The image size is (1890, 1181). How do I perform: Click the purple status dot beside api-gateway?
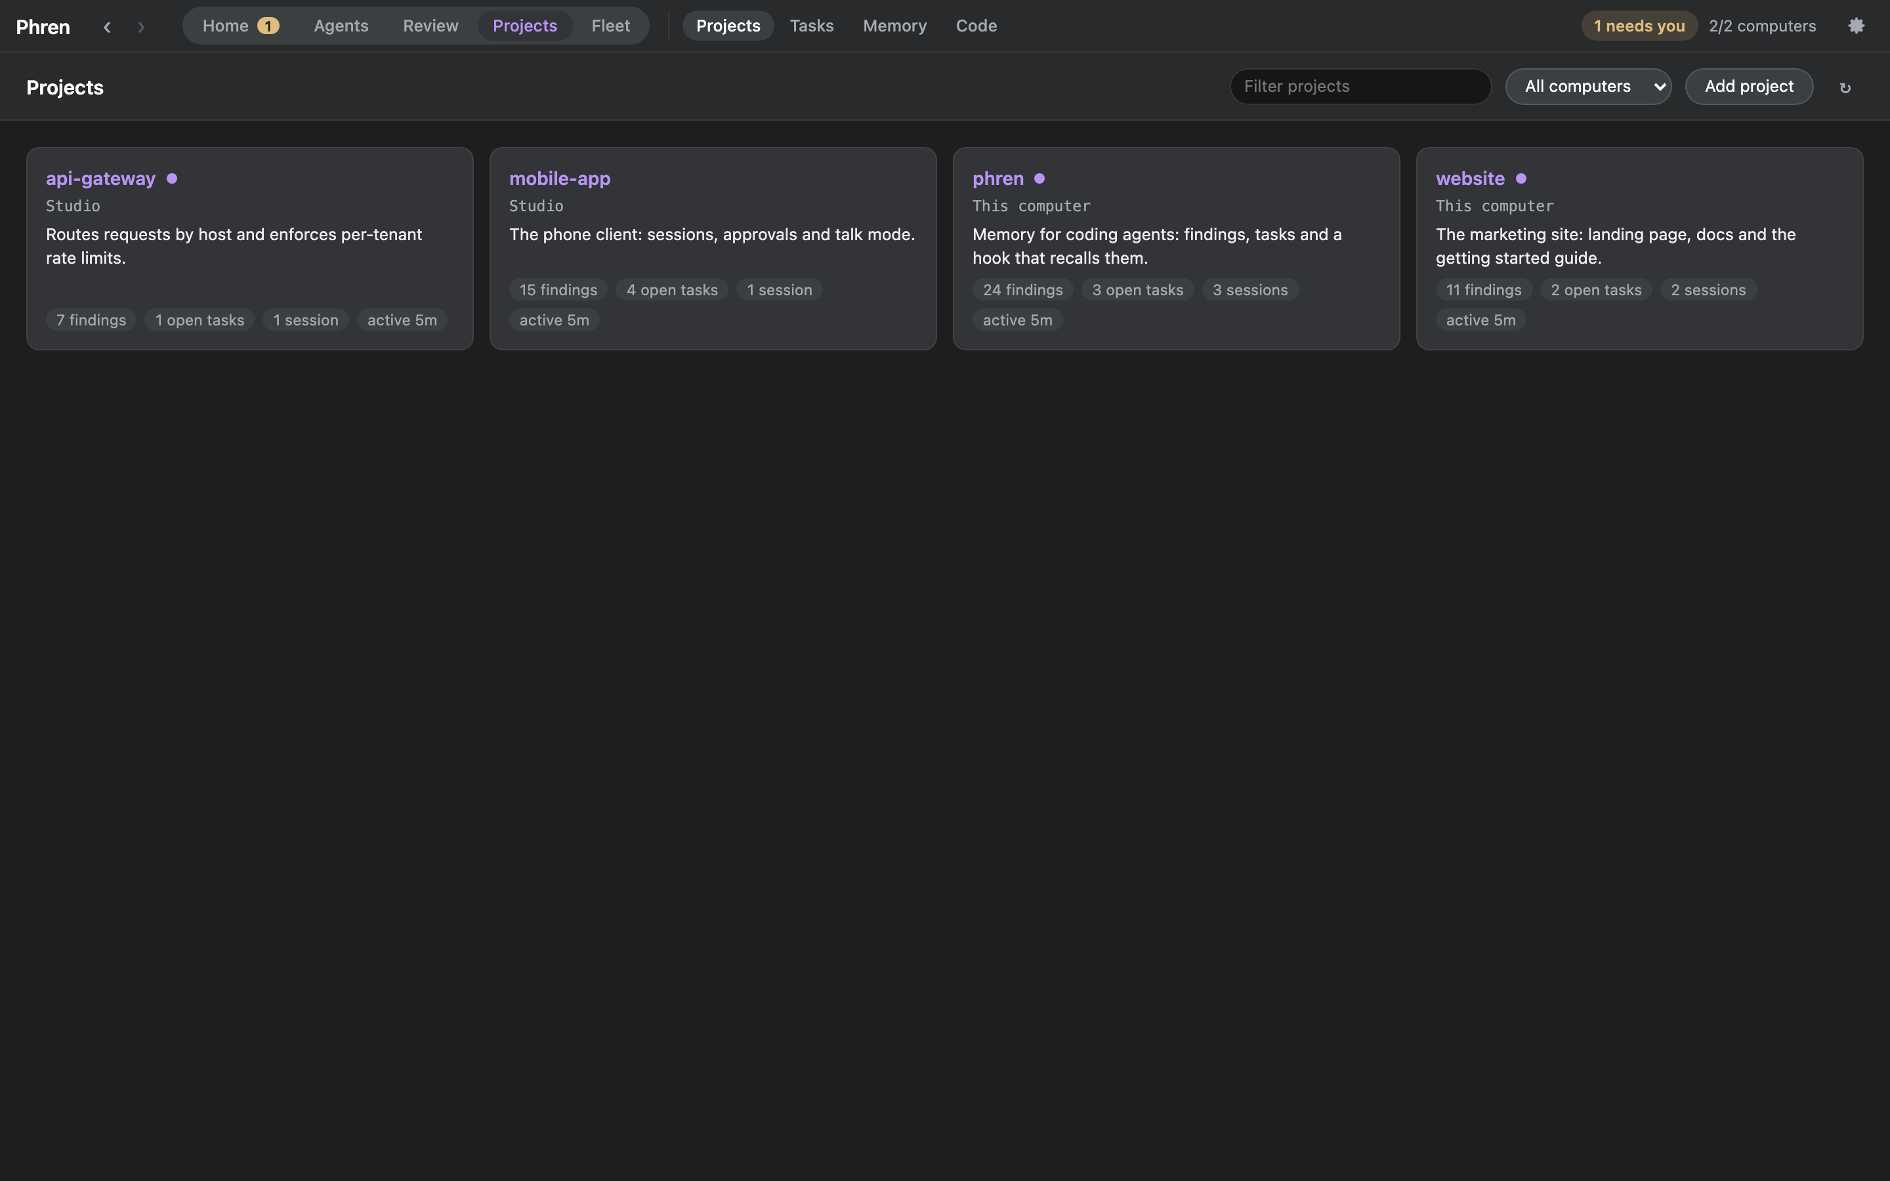tap(172, 178)
